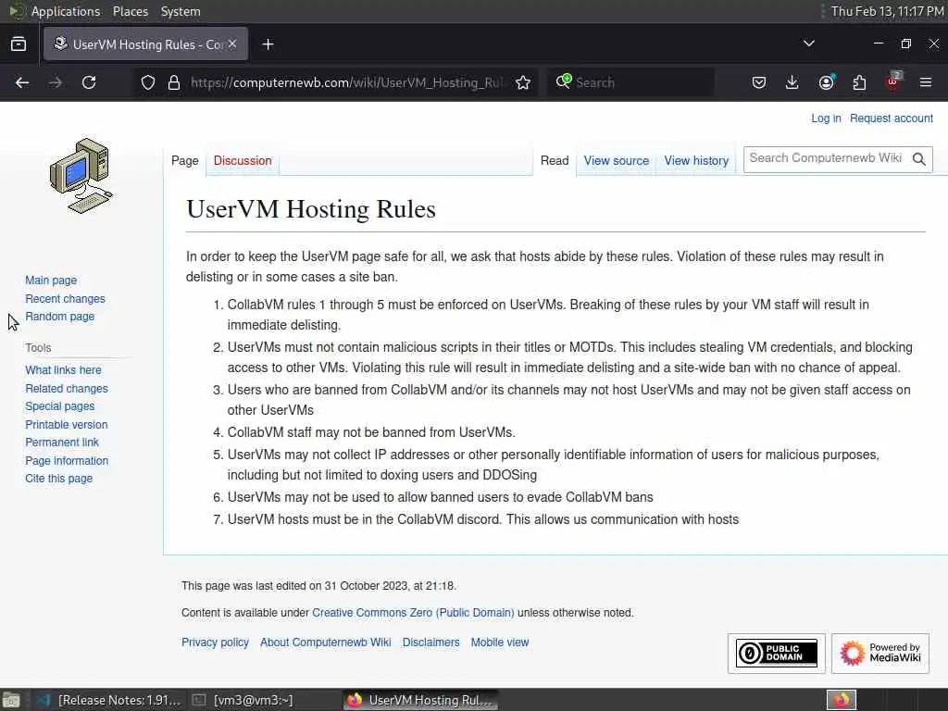The height and width of the screenshot is (711, 948).
Task: Open Privacy policy link
Action: [x=215, y=642]
